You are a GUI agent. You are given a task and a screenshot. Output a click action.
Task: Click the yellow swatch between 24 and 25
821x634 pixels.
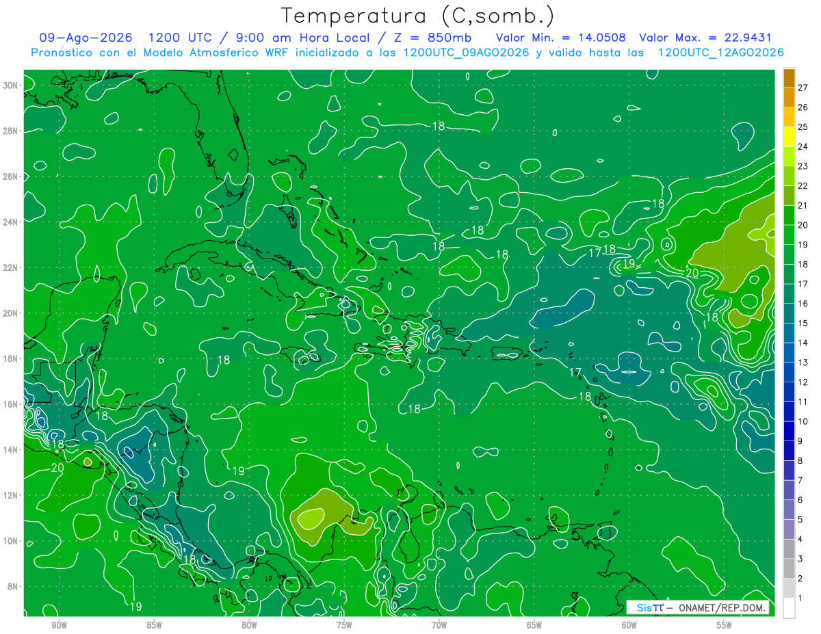[x=790, y=137]
